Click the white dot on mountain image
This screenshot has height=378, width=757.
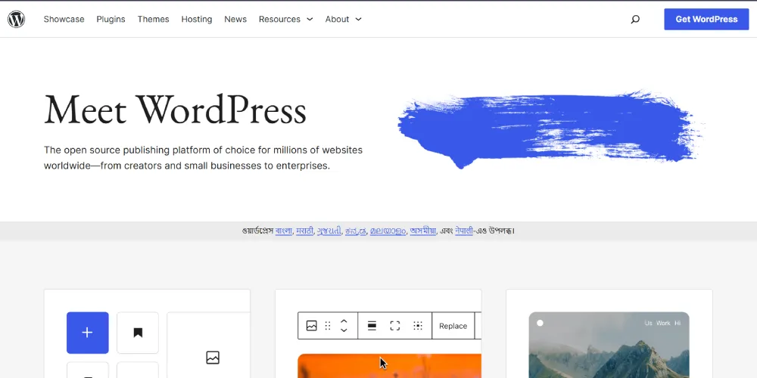tap(540, 323)
